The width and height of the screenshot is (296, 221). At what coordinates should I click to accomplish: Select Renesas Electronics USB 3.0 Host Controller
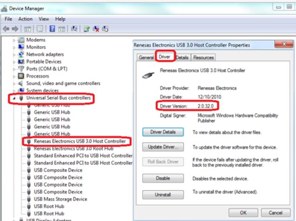79,141
